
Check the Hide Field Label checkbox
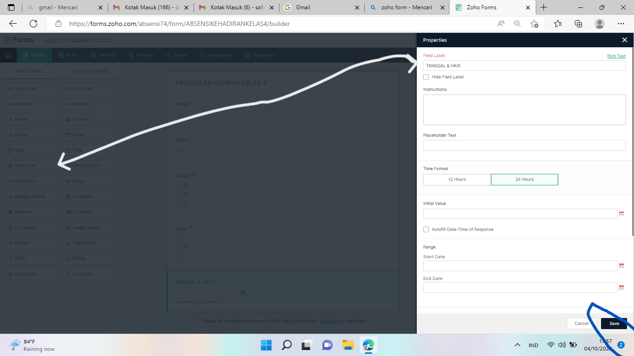[x=426, y=77]
